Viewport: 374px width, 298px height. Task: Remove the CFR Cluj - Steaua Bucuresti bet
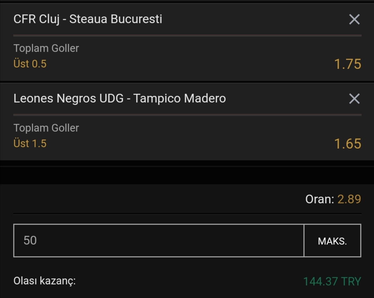pyautogui.click(x=354, y=19)
